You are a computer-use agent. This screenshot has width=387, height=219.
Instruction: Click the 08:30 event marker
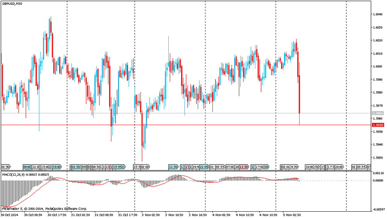coord(96,167)
